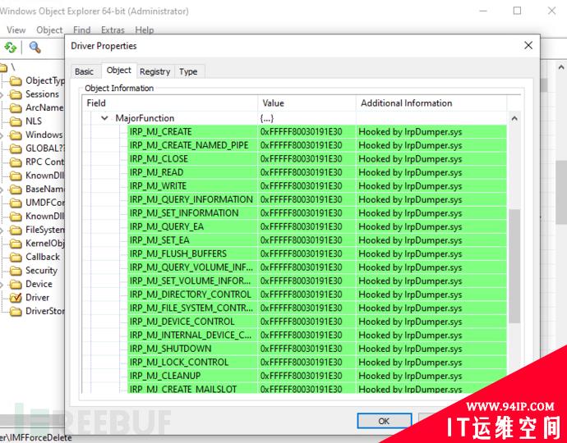Collapse the MajorFunction field node
Viewport: 567px width, 443px height.
[104, 118]
